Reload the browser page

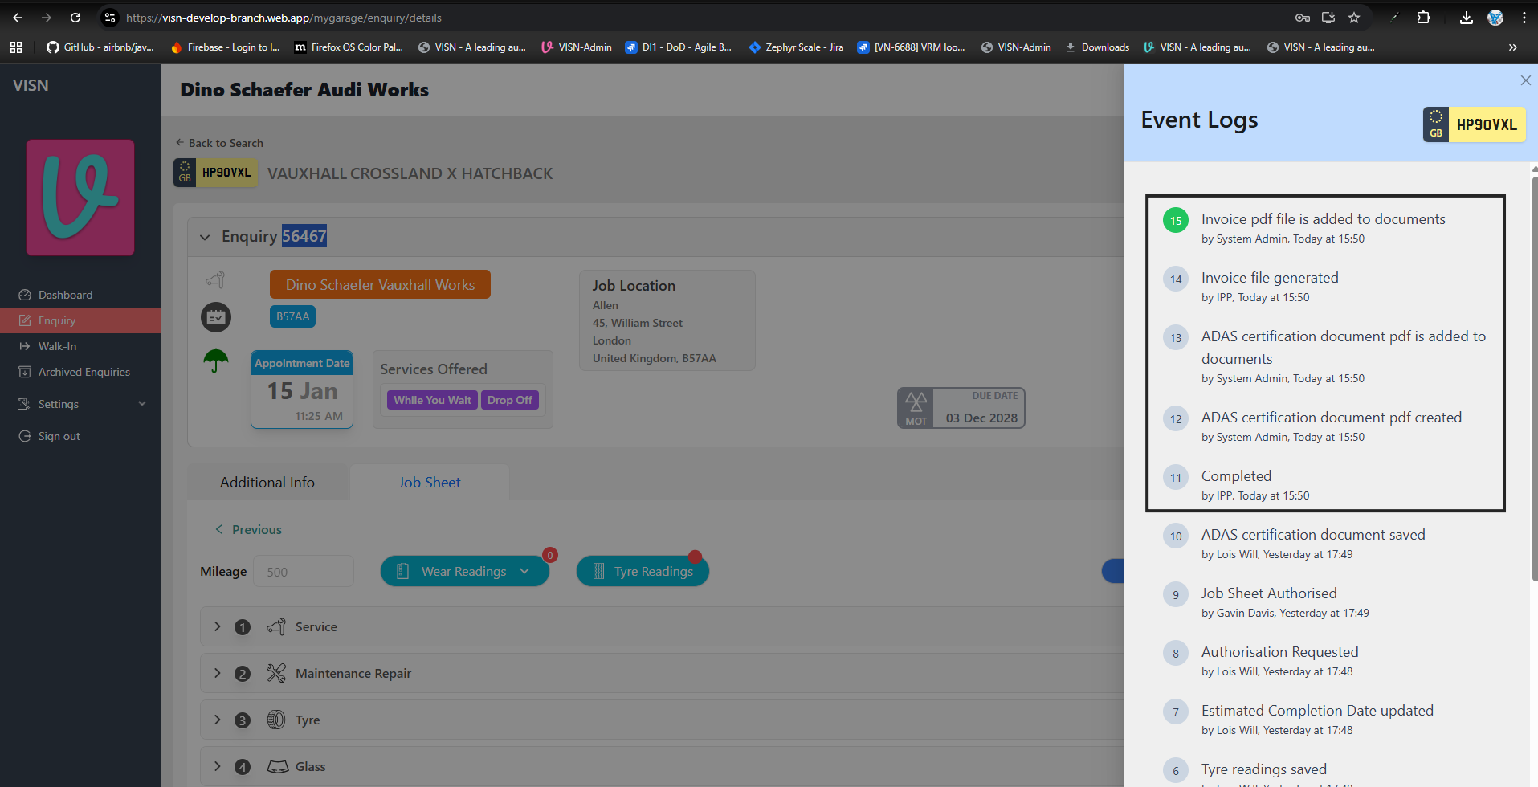pos(75,18)
